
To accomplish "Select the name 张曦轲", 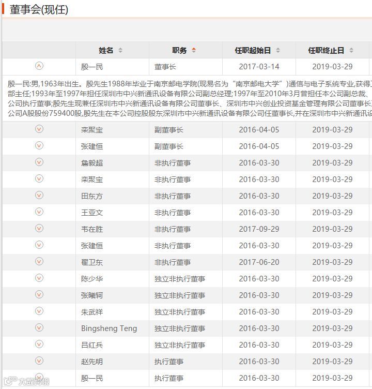I will coord(92,295).
